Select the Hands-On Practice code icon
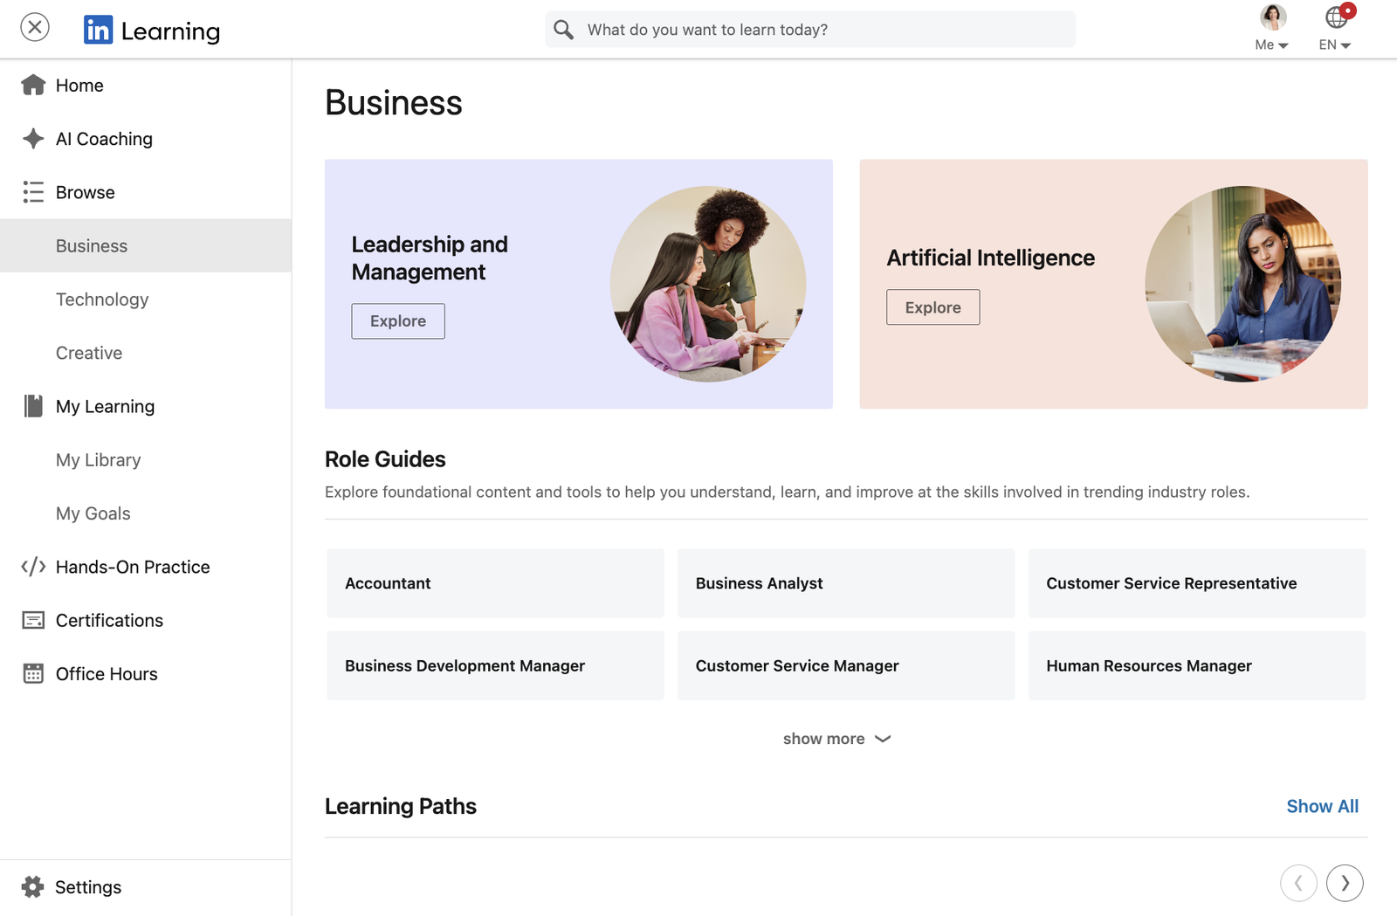Screen dimensions: 1397x916 pyautogui.click(x=33, y=567)
